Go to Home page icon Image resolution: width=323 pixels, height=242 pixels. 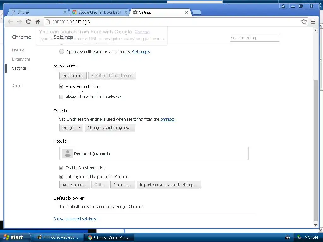(x=38, y=22)
